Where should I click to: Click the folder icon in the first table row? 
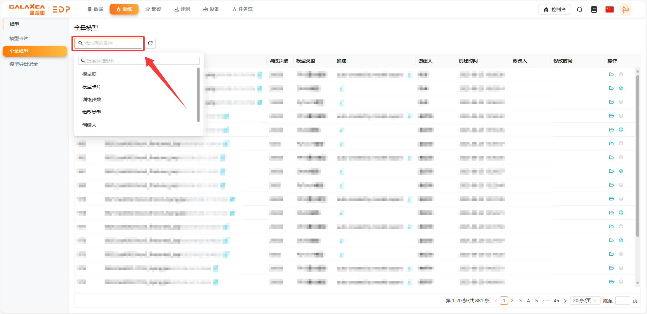611,75
